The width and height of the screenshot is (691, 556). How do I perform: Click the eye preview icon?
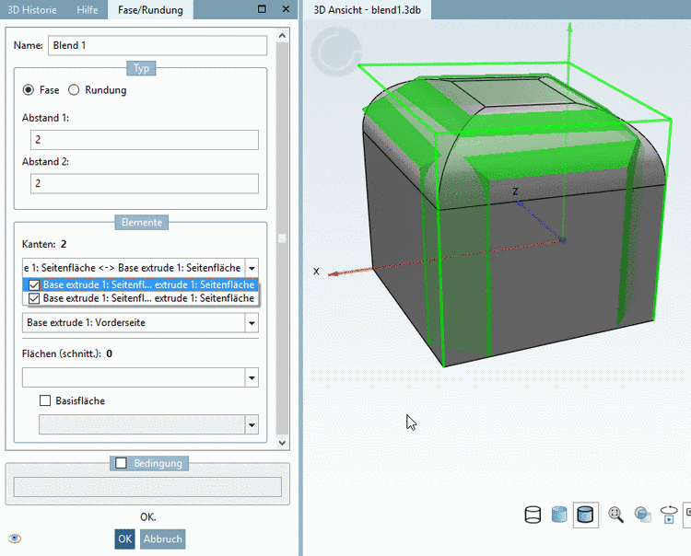pyautogui.click(x=14, y=539)
